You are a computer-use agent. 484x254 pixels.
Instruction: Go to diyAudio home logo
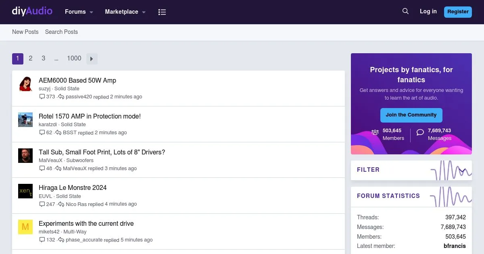(x=32, y=11)
